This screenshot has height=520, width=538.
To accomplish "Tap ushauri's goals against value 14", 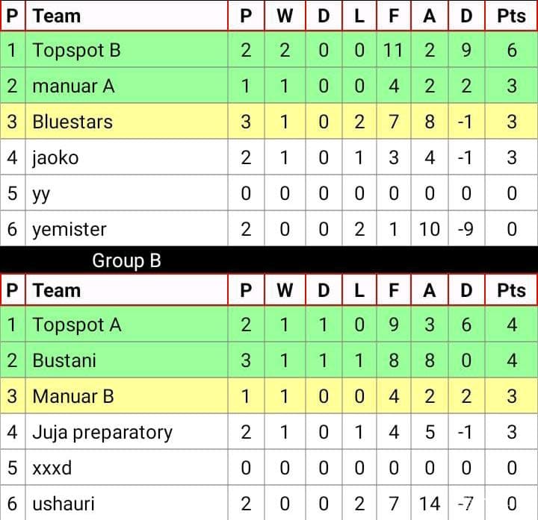I will (x=430, y=504).
